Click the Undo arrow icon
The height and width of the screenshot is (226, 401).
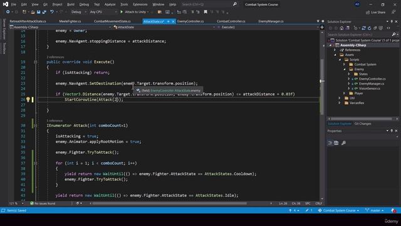click(52, 12)
